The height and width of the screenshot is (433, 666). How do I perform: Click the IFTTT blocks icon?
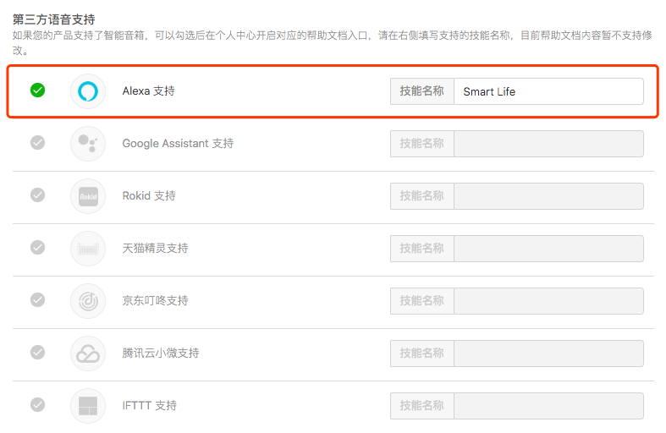pyautogui.click(x=88, y=406)
